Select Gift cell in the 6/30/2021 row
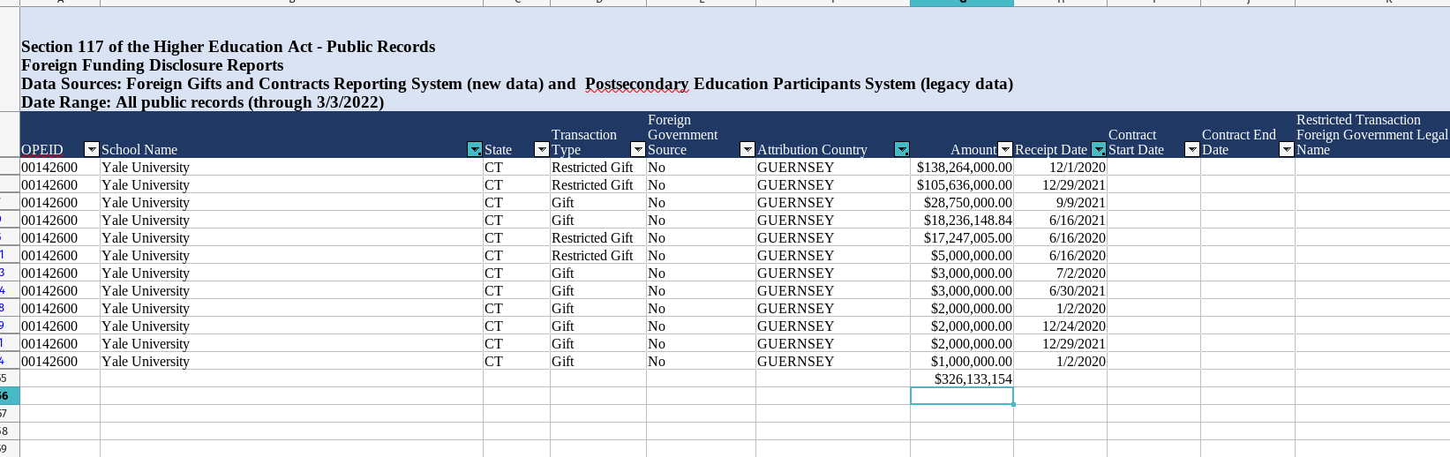 click(x=598, y=290)
